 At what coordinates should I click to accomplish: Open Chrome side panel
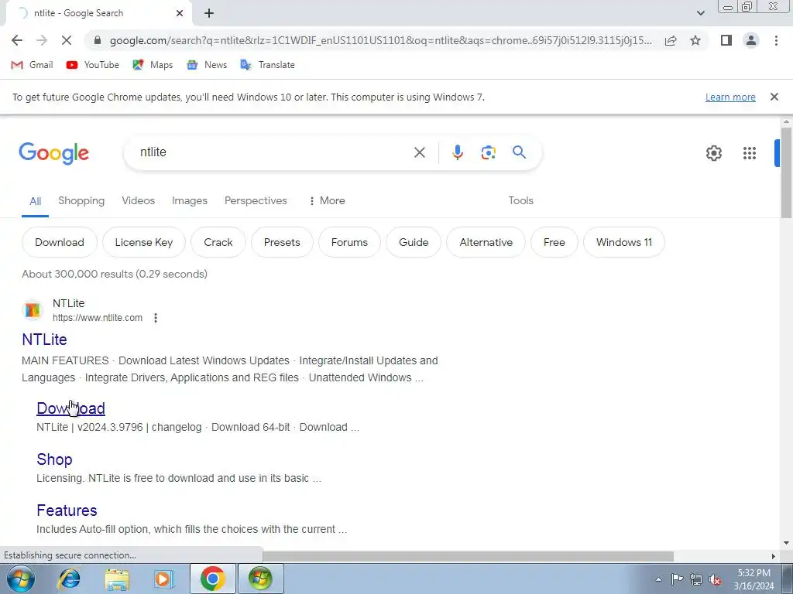click(726, 40)
